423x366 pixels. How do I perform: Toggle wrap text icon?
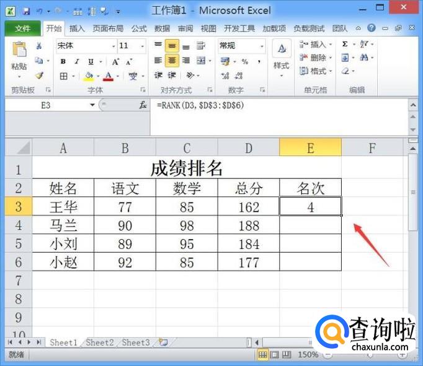tap(200, 45)
